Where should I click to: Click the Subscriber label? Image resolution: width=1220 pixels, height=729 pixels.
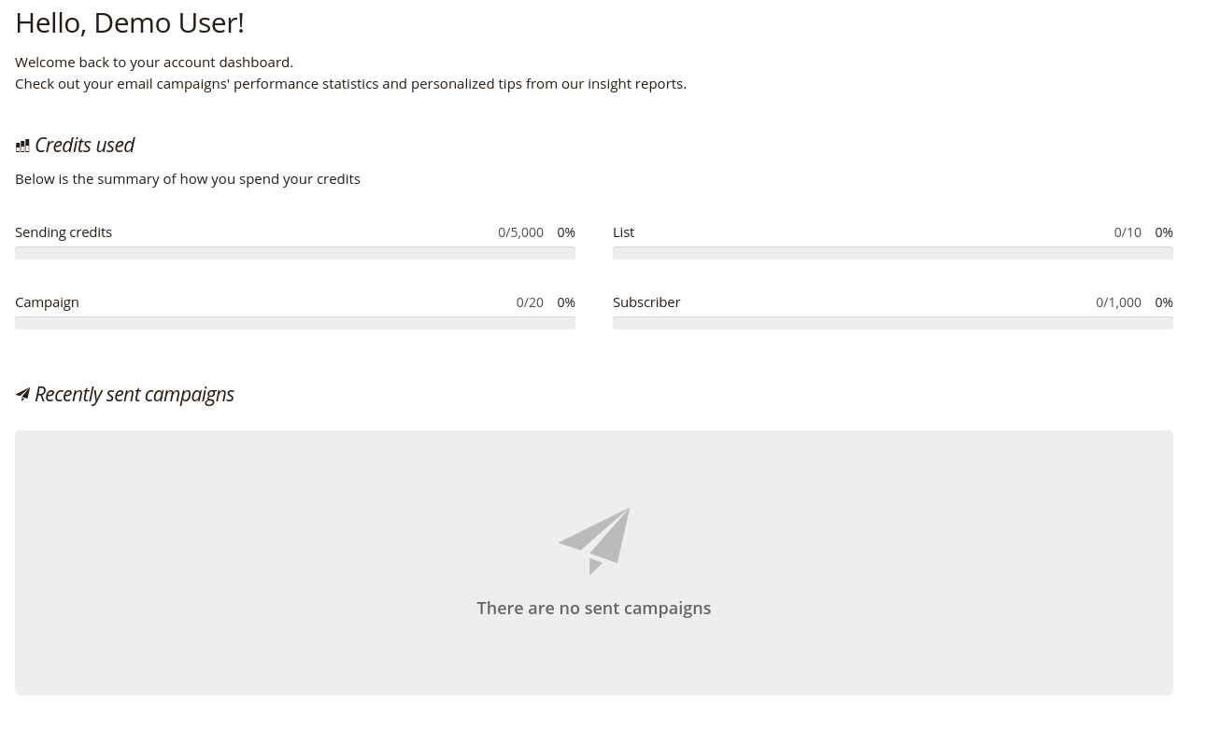click(646, 301)
